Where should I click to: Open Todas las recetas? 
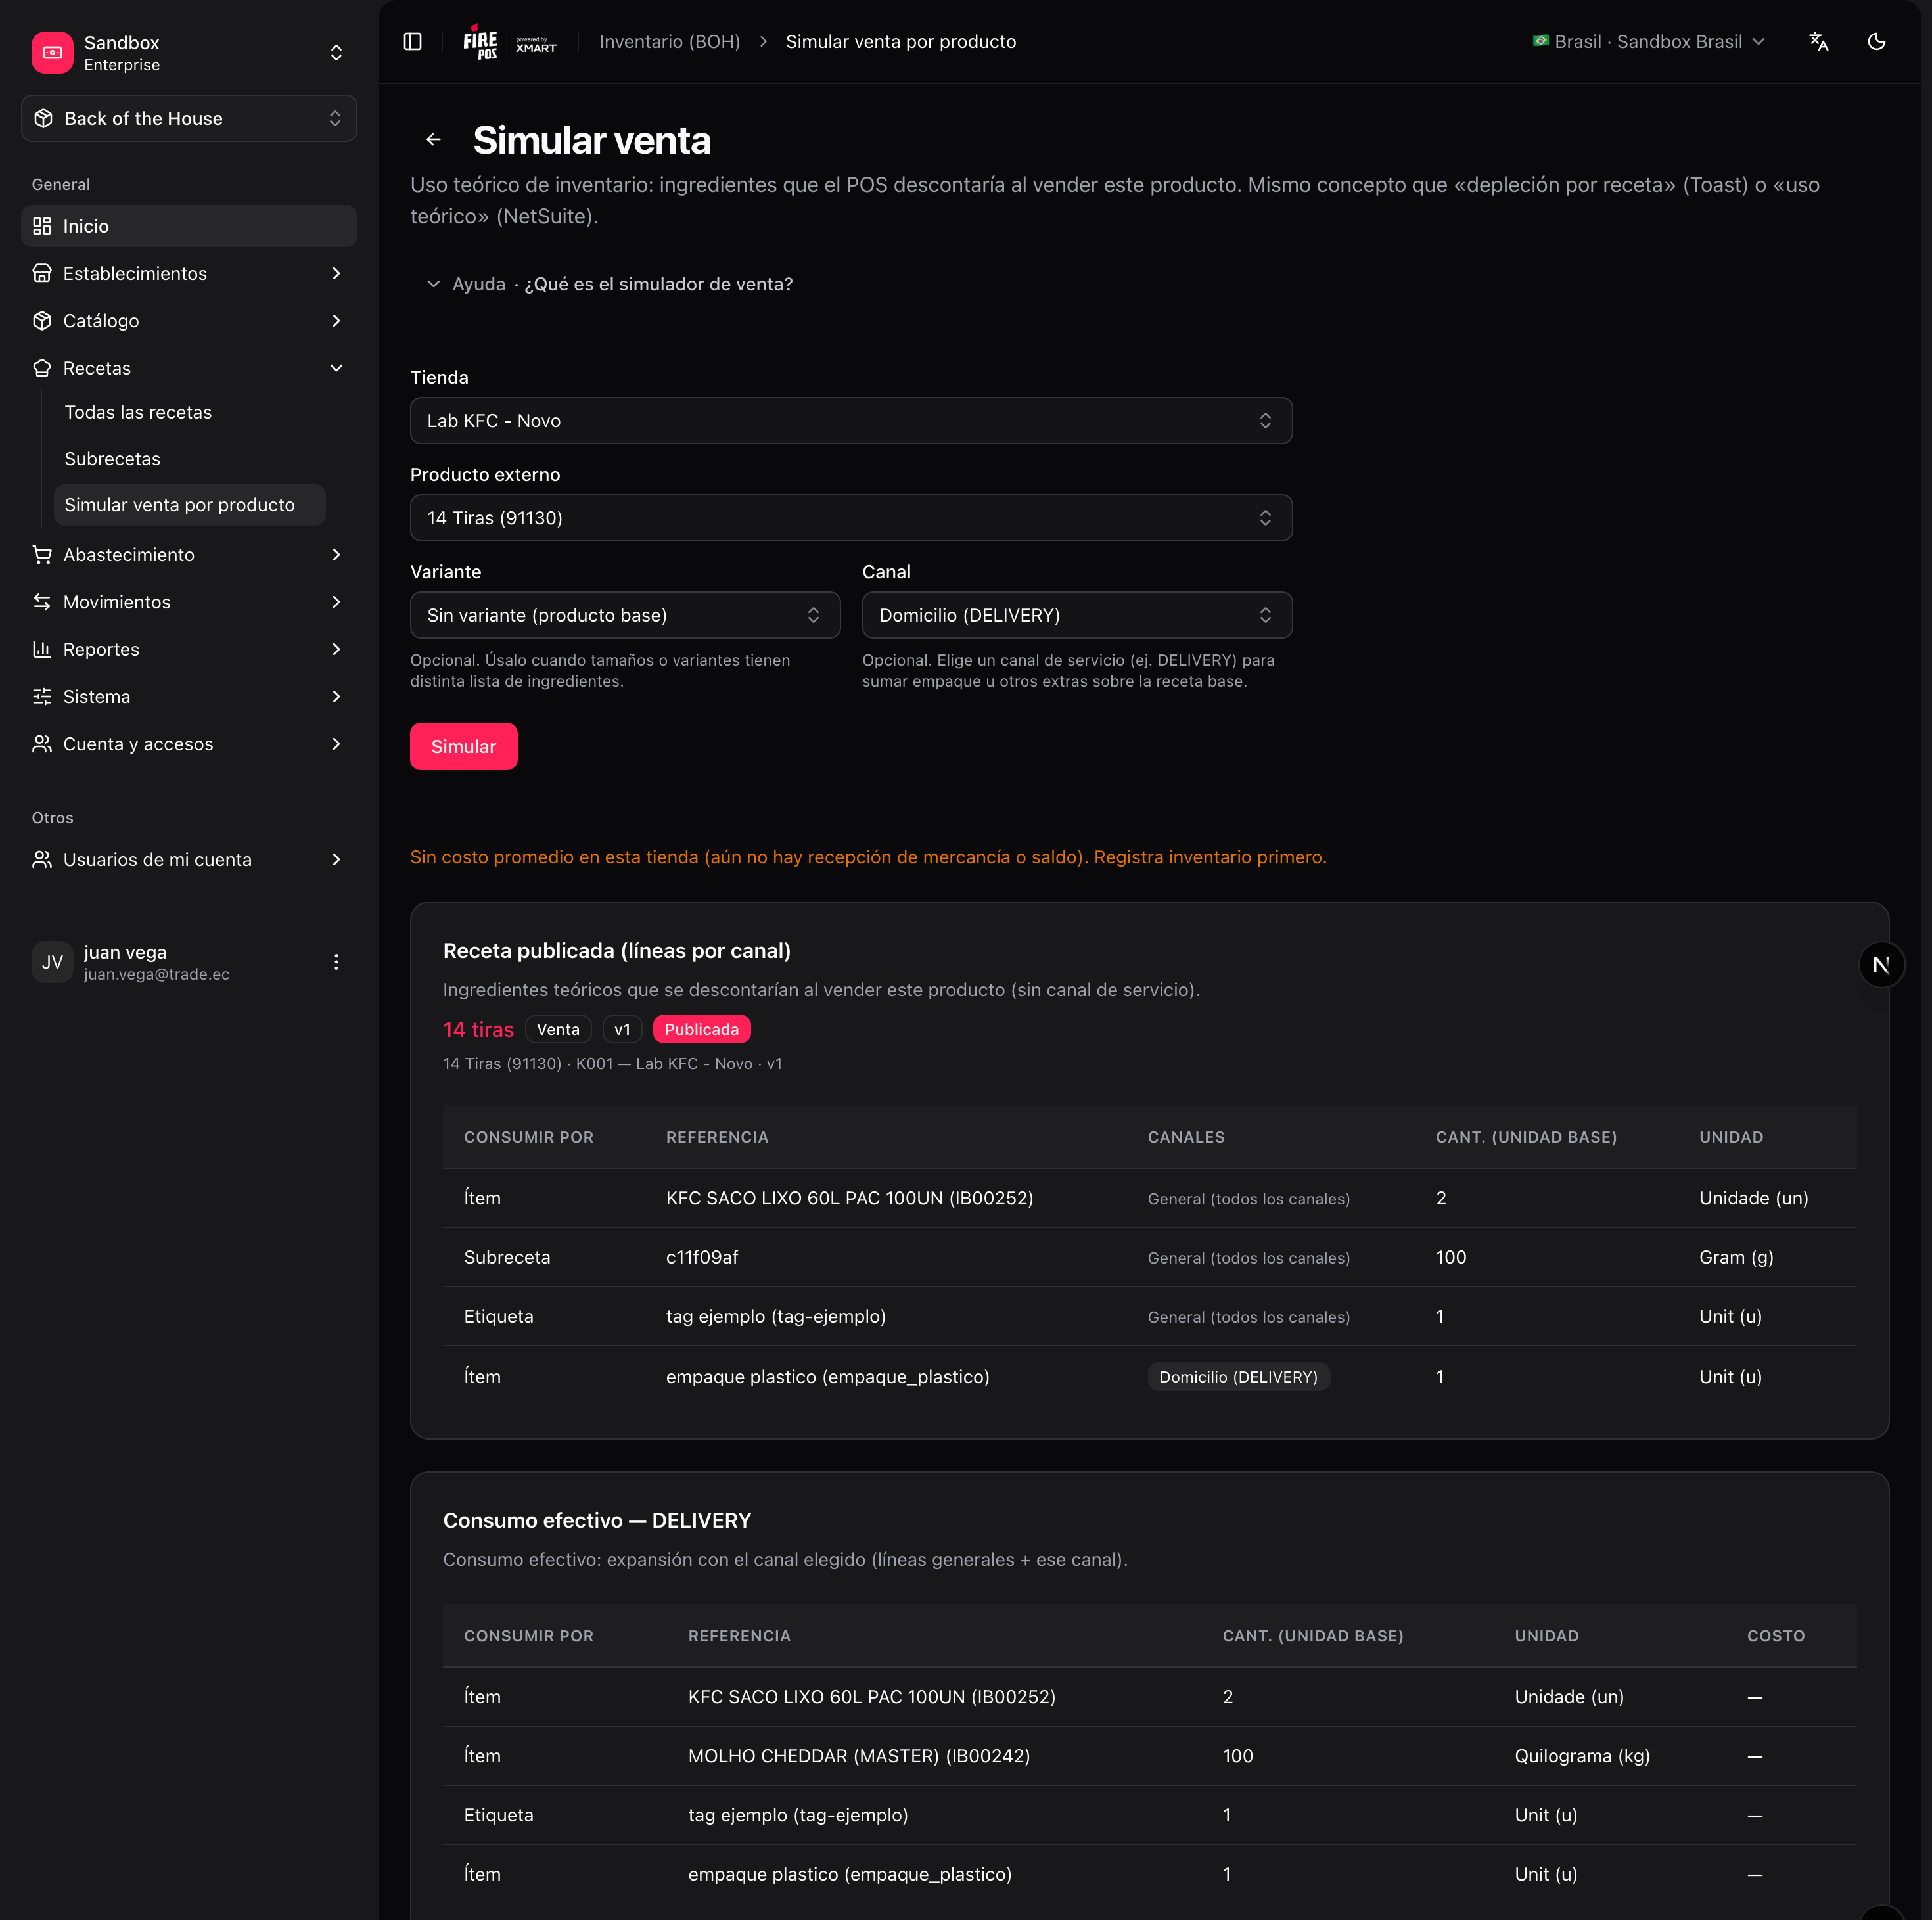(138, 412)
